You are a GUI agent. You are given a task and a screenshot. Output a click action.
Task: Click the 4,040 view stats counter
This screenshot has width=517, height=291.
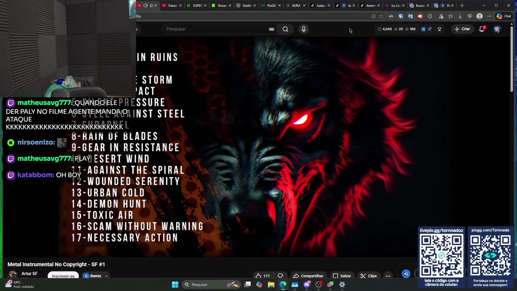coord(385,29)
